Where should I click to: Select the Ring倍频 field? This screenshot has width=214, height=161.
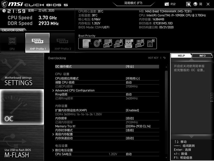[107, 94]
